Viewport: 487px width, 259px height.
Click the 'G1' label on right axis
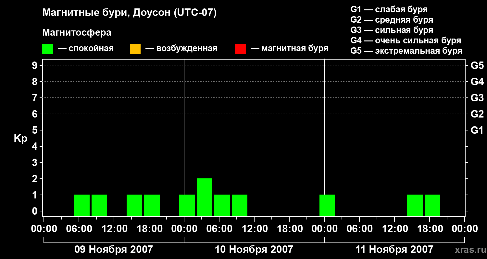click(x=477, y=130)
